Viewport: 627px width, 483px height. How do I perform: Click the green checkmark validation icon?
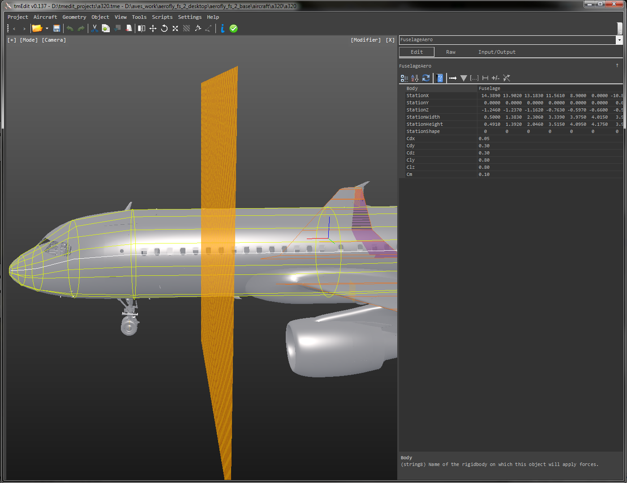pyautogui.click(x=233, y=29)
